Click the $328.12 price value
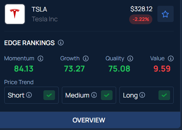This screenshot has height=130, width=182. click(x=141, y=9)
